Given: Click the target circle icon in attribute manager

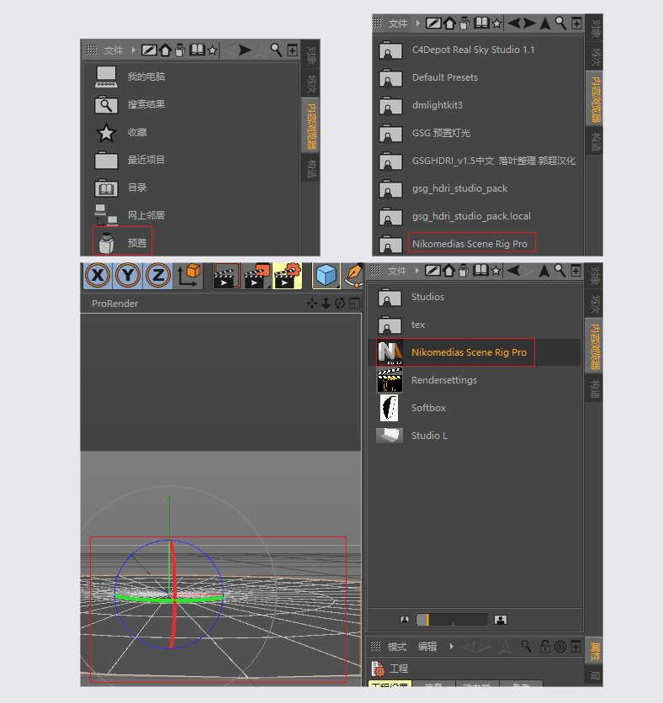Looking at the screenshot, I should [560, 647].
